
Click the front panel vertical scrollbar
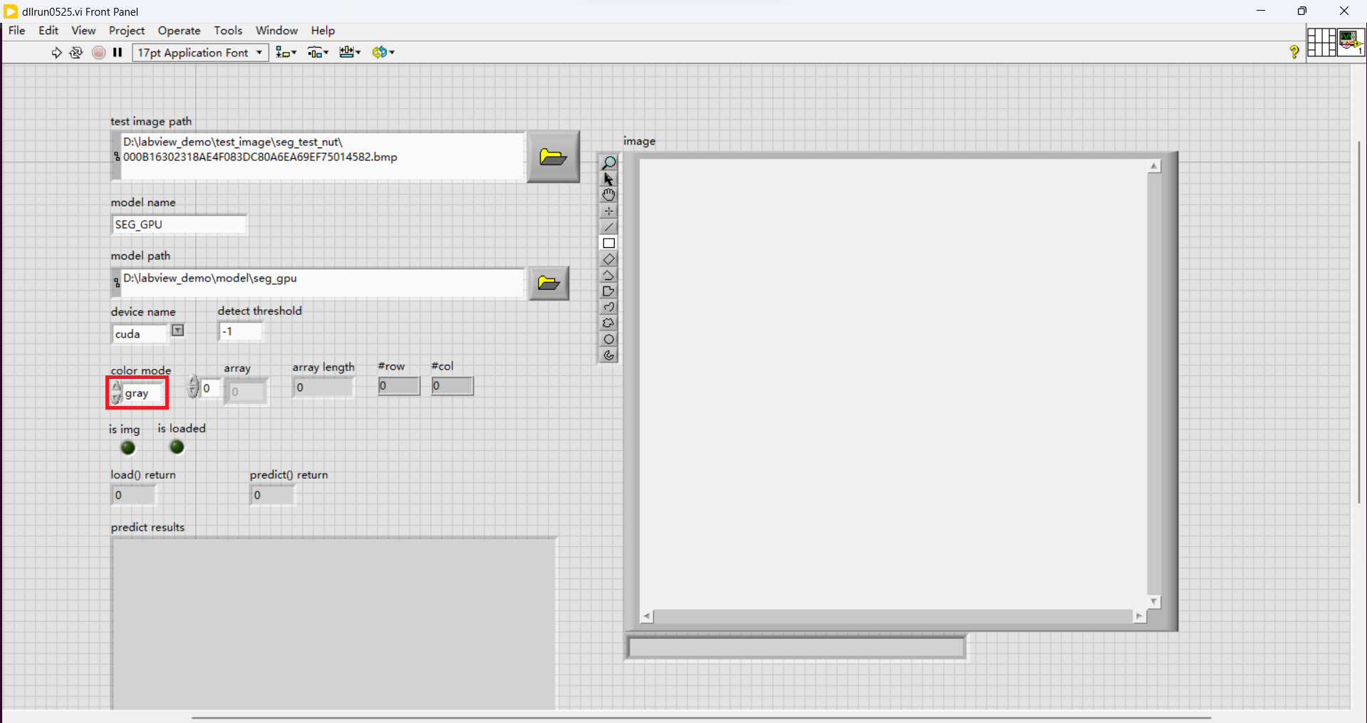click(x=1358, y=322)
